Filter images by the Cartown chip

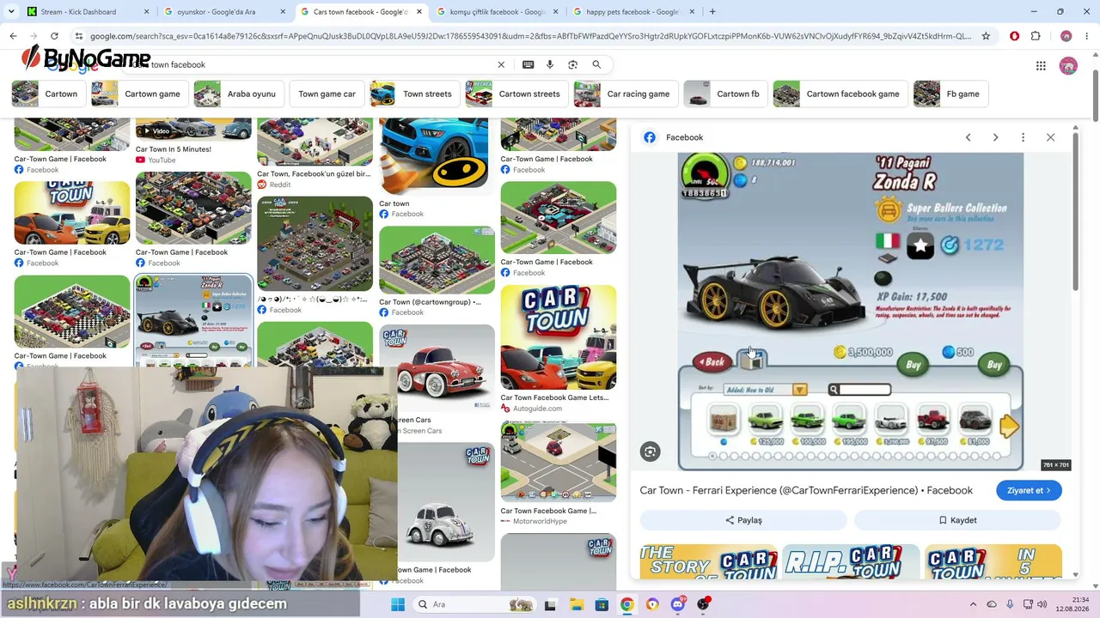48,94
